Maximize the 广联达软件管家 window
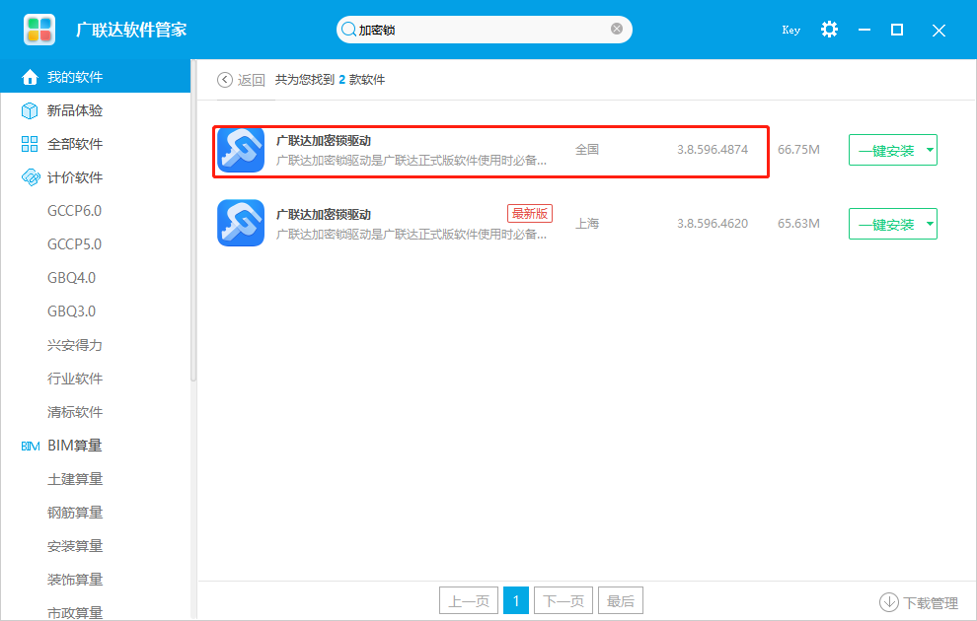The height and width of the screenshot is (621, 977). 897,30
